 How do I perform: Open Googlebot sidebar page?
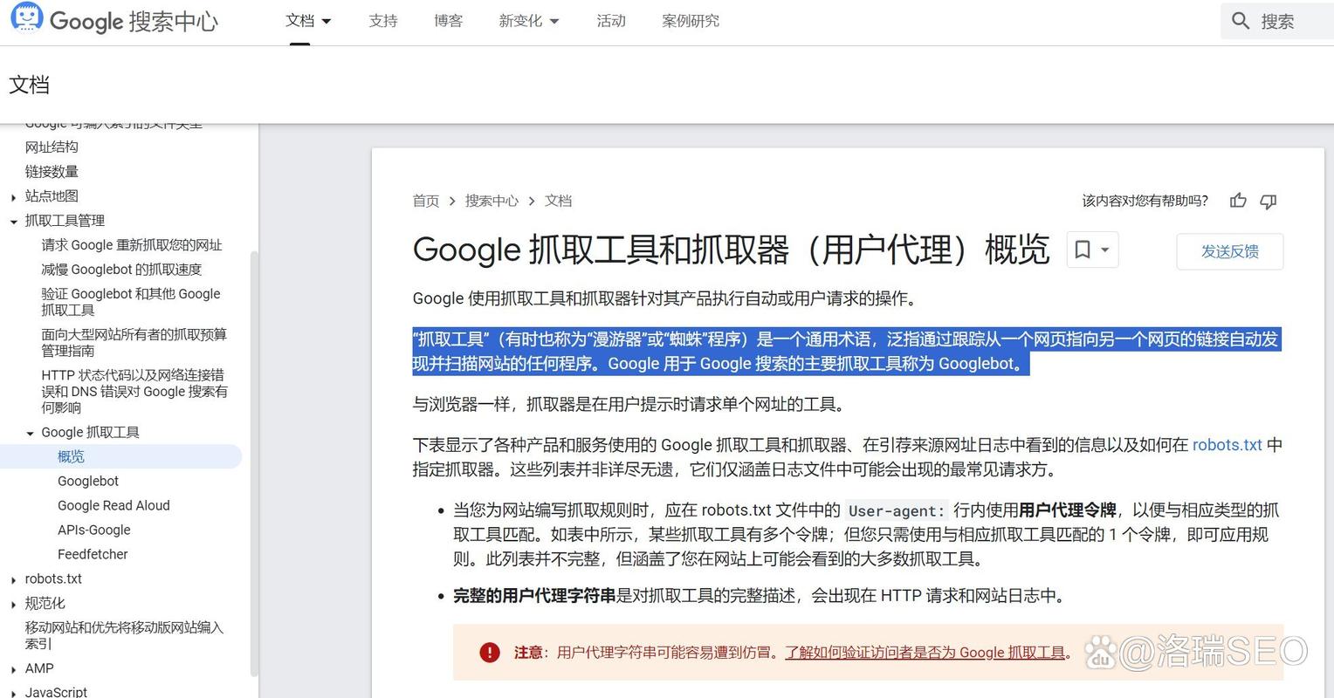[88, 481]
